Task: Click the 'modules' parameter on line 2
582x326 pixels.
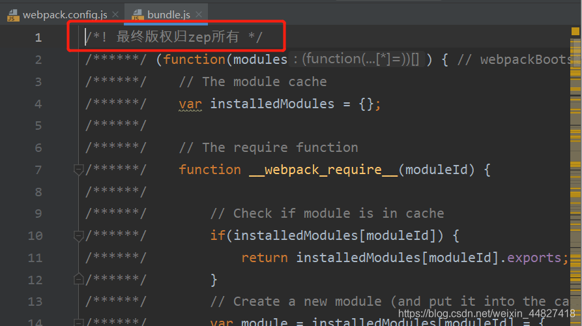Action: 260,59
